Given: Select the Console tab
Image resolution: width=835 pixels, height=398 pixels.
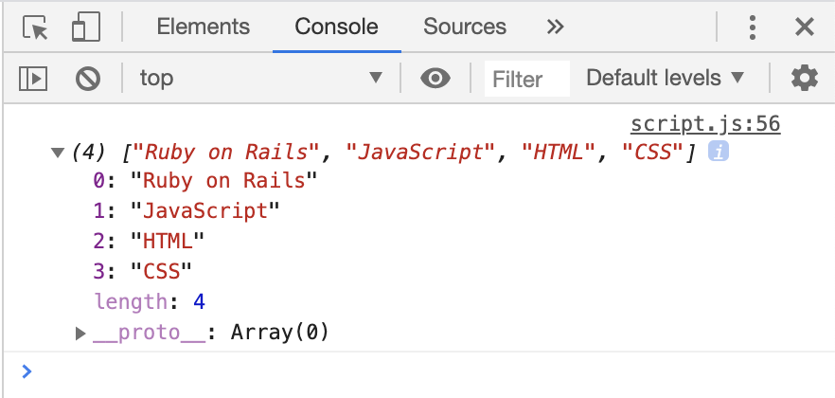Looking at the screenshot, I should [336, 27].
